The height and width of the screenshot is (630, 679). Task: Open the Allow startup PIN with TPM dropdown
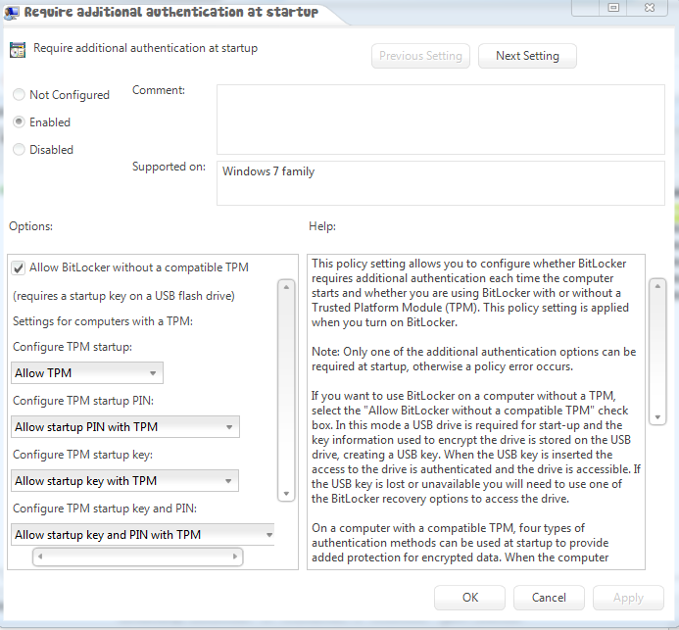pyautogui.click(x=125, y=427)
